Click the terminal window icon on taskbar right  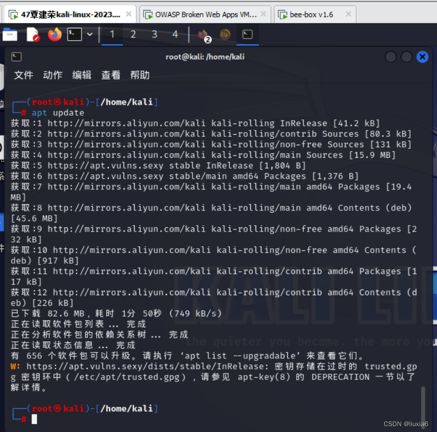click(247, 34)
